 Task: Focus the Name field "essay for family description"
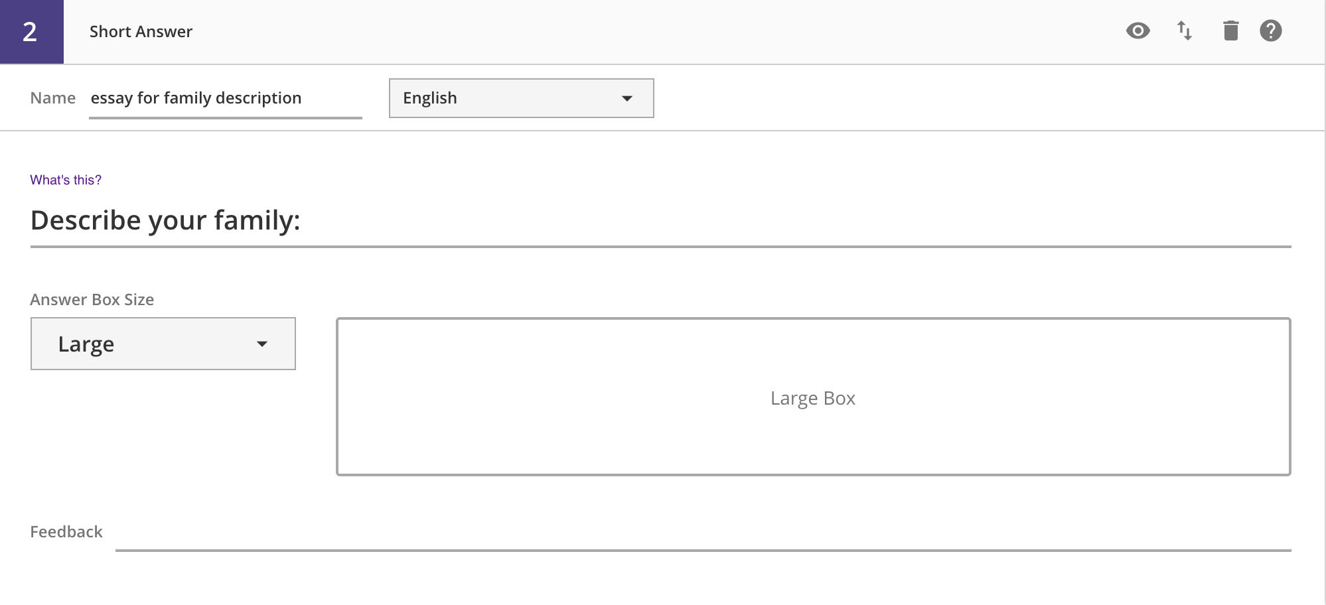click(225, 98)
